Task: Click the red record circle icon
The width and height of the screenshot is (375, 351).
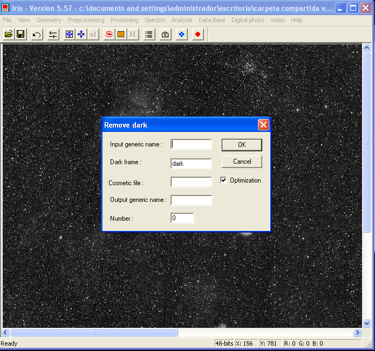Action: pos(198,34)
